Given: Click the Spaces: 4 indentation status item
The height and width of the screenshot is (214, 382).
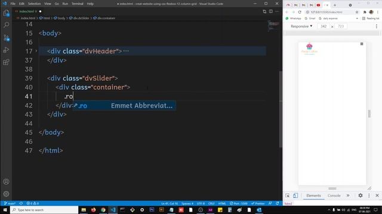Looking at the screenshot, I should pyautogui.click(x=187, y=203).
